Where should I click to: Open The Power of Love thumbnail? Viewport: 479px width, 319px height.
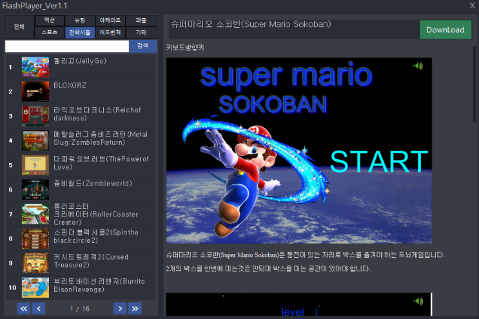tap(35, 165)
